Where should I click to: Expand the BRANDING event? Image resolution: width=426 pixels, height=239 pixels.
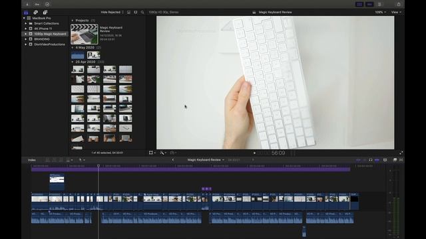coord(26,39)
